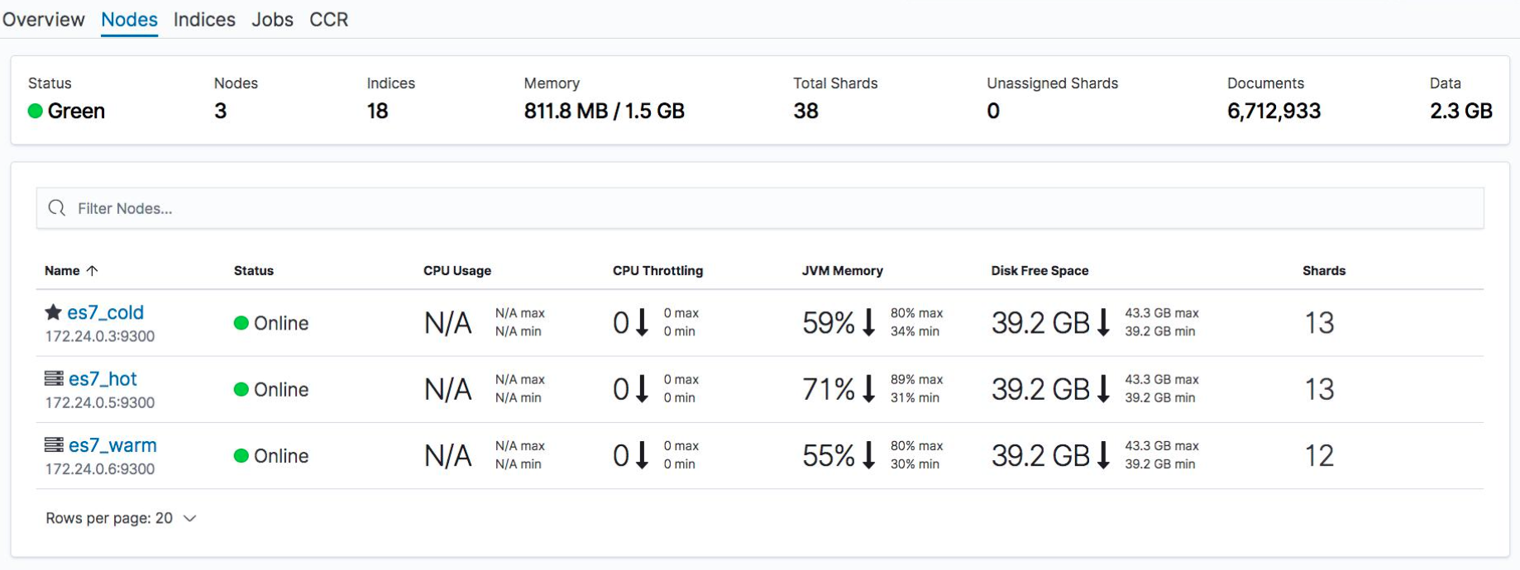Click the search magnifier icon in the filter bar
Screen dimensions: 1520x570
click(56, 208)
